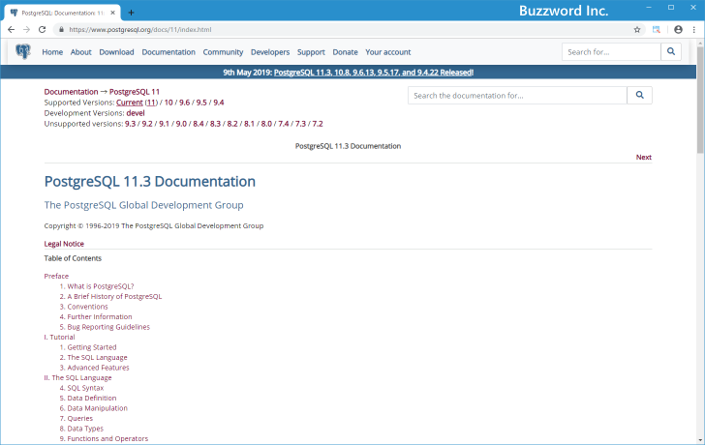
Task: Open the PostgreSQL 11.3 release announcement link
Action: [374, 73]
